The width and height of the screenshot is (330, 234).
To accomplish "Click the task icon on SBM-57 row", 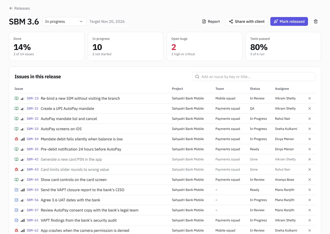I will 16,210.
